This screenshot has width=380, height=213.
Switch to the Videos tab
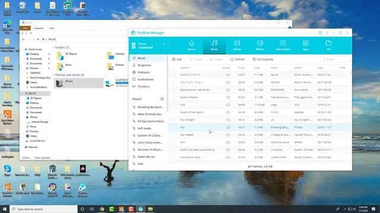(x=237, y=46)
